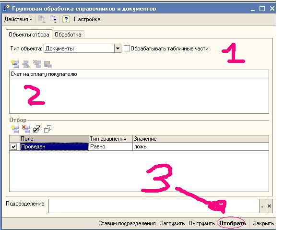Switch to the Обработка tab
This screenshot has width=307, height=230.
(68, 35)
